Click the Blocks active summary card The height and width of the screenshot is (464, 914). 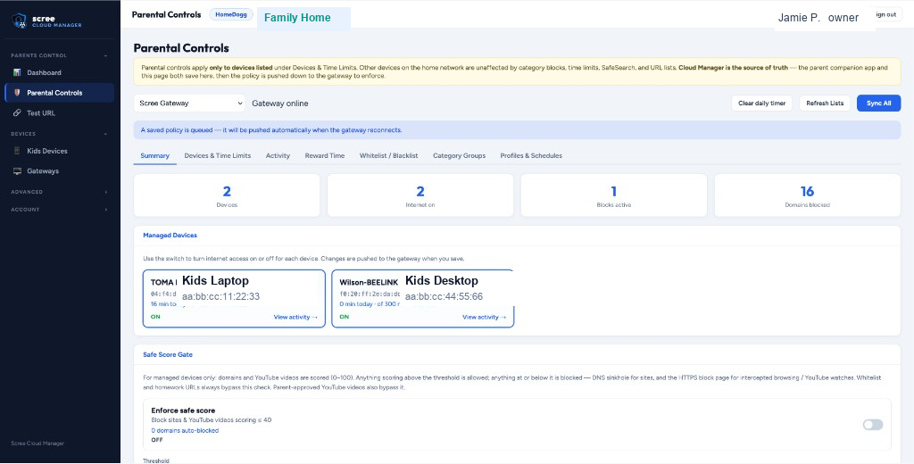coord(614,195)
